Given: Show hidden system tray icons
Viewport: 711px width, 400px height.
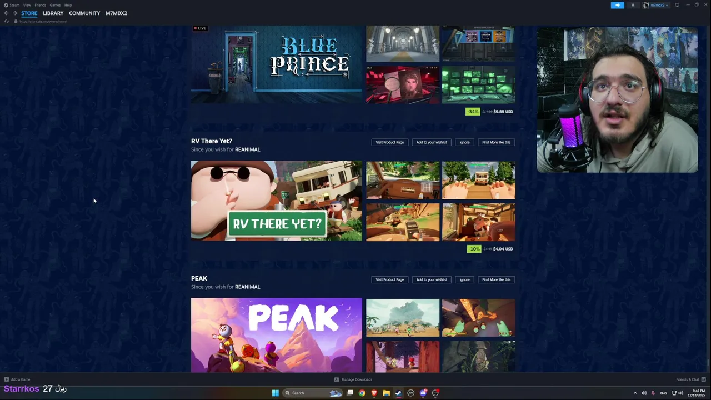Looking at the screenshot, I should [635, 393].
